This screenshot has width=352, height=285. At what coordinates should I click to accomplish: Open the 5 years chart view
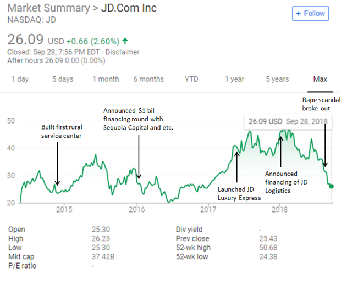(x=277, y=79)
